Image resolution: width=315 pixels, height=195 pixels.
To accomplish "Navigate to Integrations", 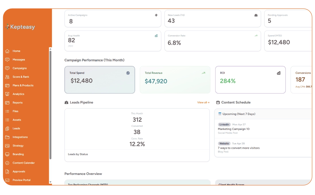I will (20, 137).
